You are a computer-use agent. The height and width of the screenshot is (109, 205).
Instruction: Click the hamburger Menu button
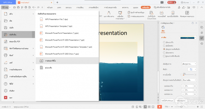5,7
